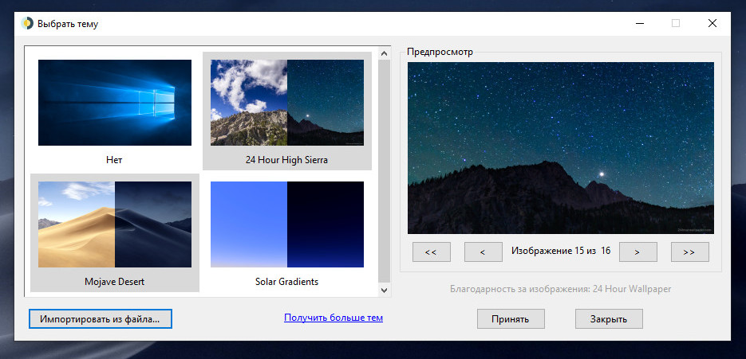Choose the Mojave Desert theme thumbnail
The image size is (746, 359).
[x=115, y=224]
